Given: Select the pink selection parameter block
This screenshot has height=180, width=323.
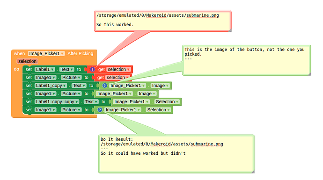Looking at the screenshot, I should [x=27, y=61].
